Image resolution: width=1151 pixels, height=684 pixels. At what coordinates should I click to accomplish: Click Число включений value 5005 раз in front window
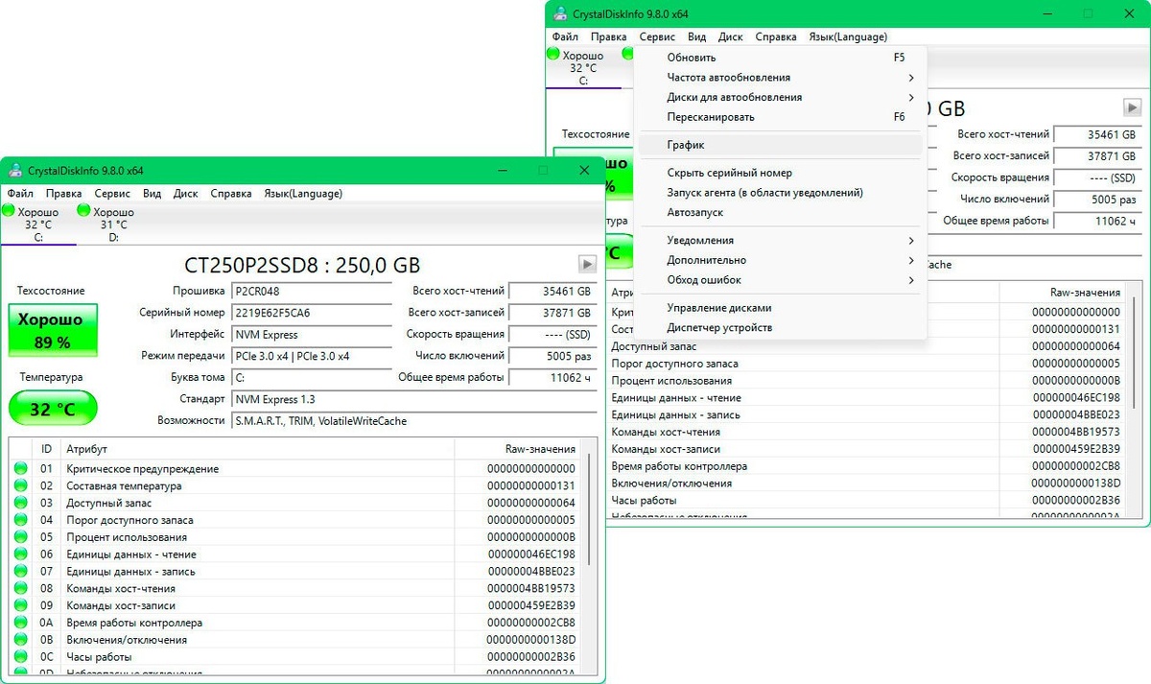[x=552, y=356]
